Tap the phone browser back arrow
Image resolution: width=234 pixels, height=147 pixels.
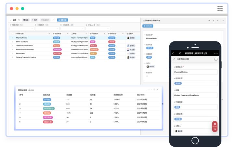click(173, 53)
